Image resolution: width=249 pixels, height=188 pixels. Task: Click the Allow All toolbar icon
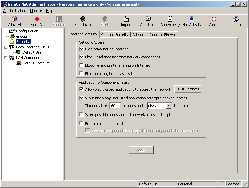point(15,19)
